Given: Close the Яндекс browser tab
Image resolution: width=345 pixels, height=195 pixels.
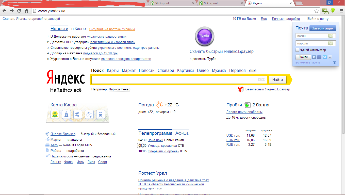Looking at the screenshot, I should point(291,3).
